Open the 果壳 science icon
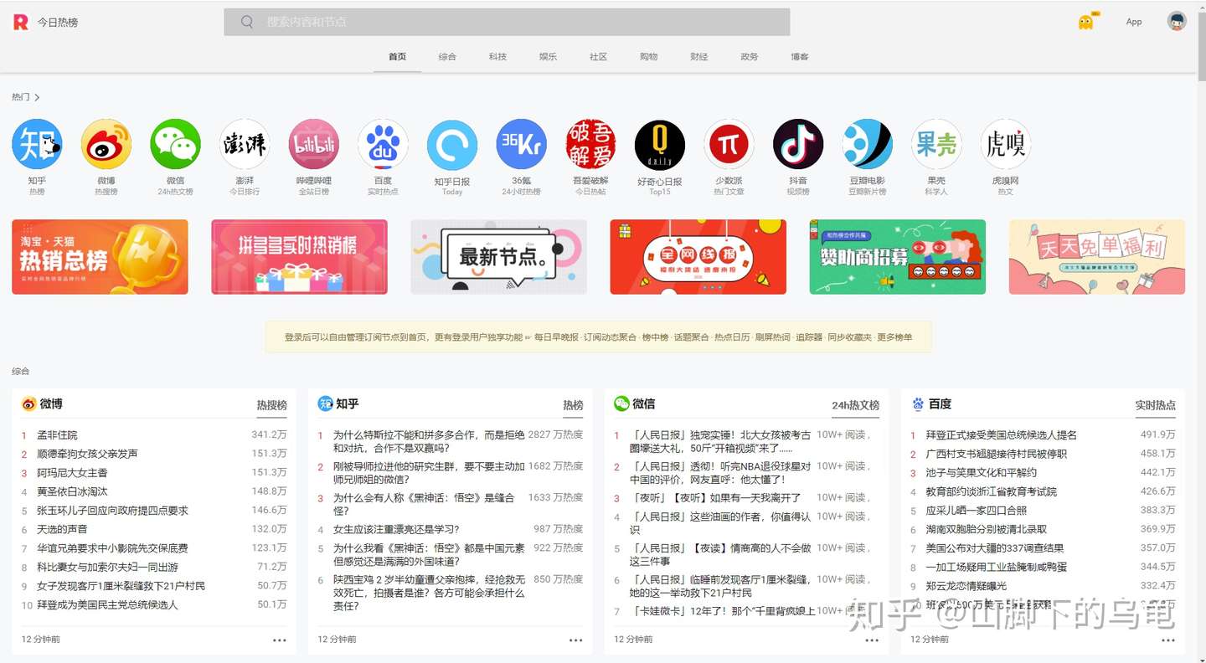The image size is (1206, 663). (936, 144)
